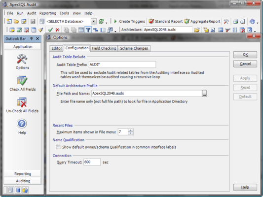The height and width of the screenshot is (197, 263).
Task: Expand second toolbar overflow arrow before Architecture
Action: tap(115, 31)
